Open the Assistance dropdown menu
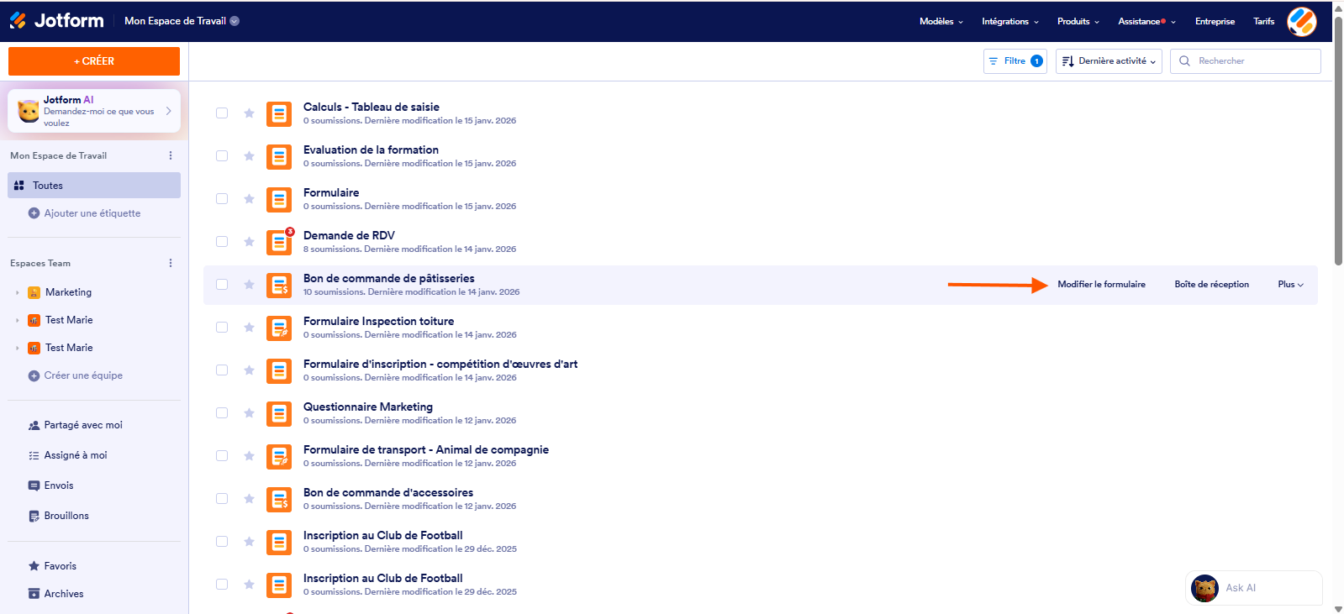Viewport: 1344px width, 614px height. (1146, 21)
